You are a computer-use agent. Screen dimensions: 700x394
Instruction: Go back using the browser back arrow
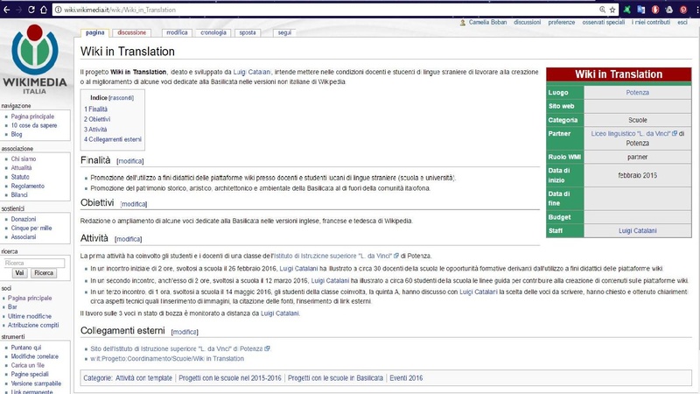(7, 10)
